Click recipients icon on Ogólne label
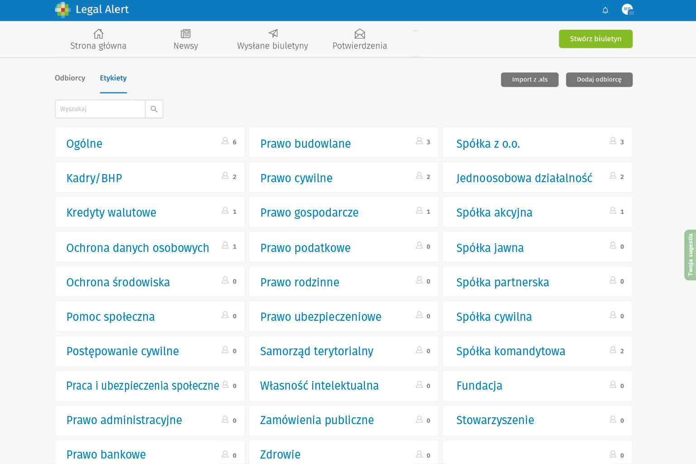696x464 pixels. coord(225,141)
